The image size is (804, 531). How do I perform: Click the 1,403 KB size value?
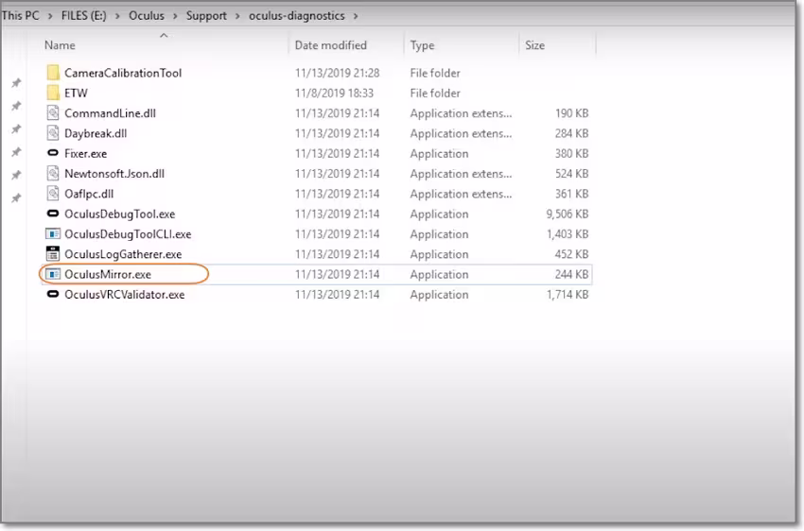tap(568, 234)
